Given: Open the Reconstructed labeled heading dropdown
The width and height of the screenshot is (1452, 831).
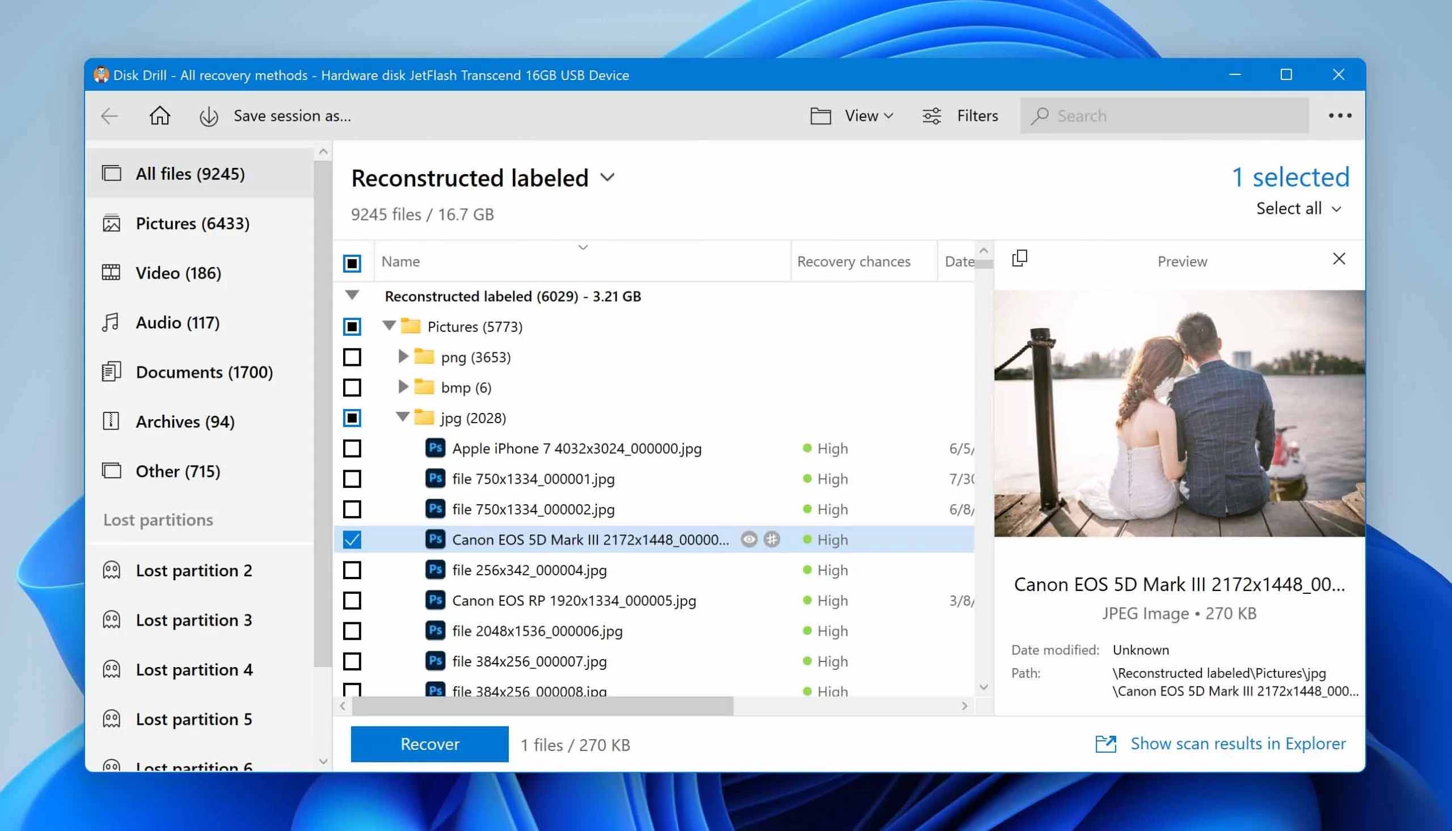Looking at the screenshot, I should [607, 178].
